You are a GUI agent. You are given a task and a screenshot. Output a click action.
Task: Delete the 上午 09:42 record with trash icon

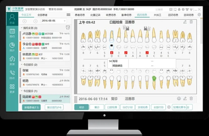tap(191, 22)
